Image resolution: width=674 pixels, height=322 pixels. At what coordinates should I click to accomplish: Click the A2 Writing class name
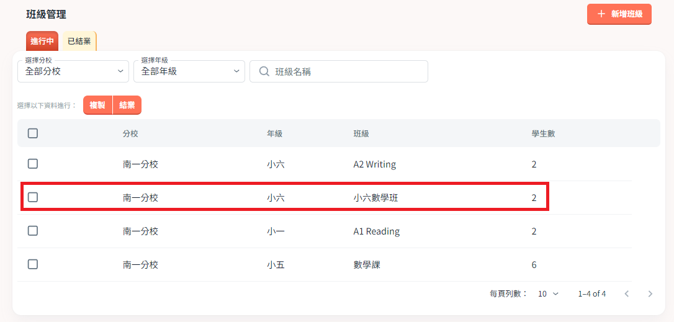374,164
